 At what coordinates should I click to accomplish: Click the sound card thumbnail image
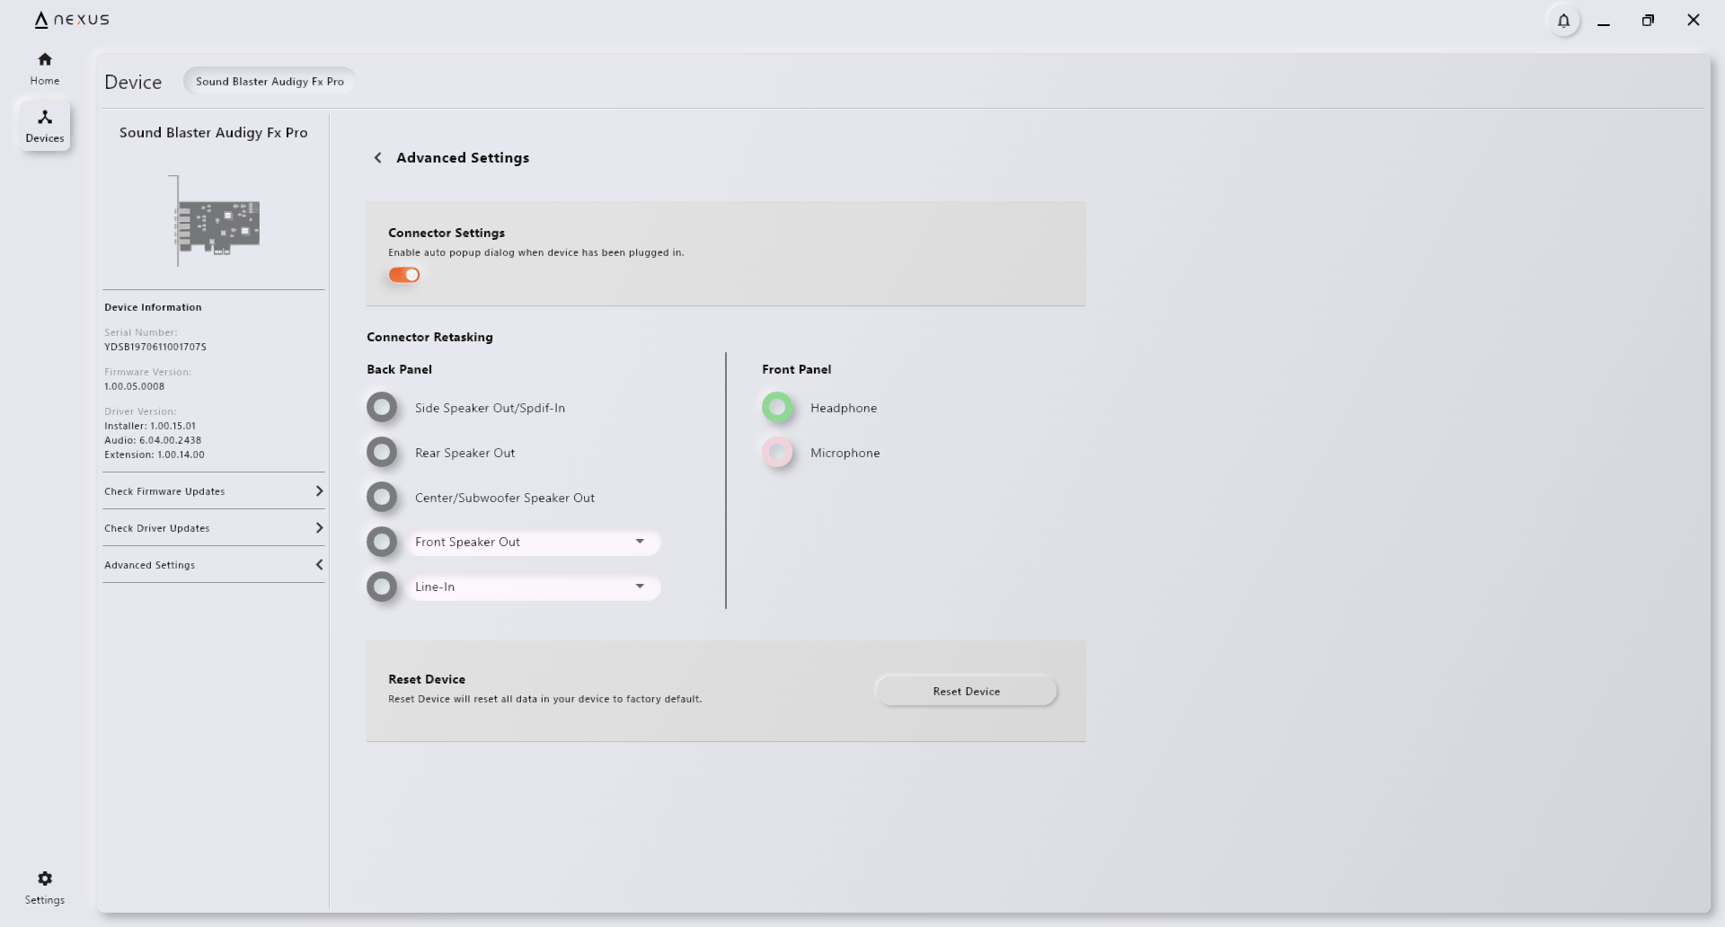coord(216,221)
